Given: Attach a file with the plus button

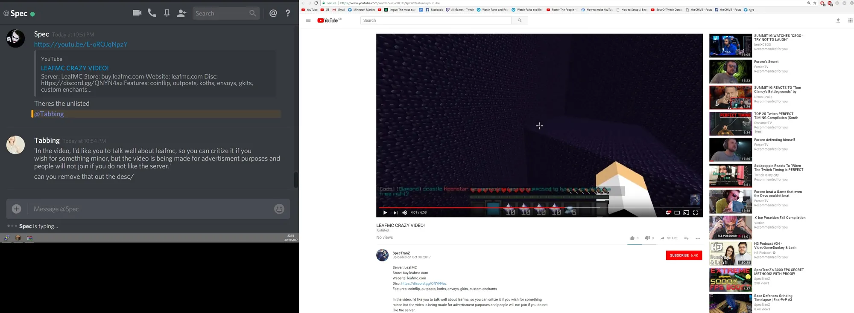Looking at the screenshot, I should 17,209.
